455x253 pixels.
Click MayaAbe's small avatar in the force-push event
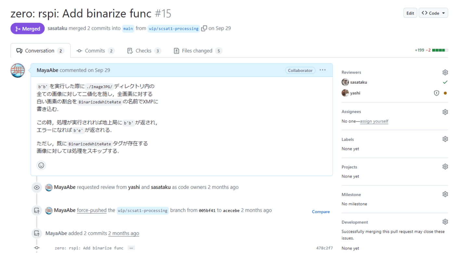click(49, 210)
